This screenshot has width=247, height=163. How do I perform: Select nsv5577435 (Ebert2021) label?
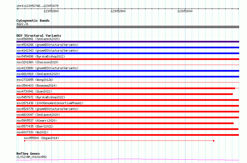coord(35,126)
